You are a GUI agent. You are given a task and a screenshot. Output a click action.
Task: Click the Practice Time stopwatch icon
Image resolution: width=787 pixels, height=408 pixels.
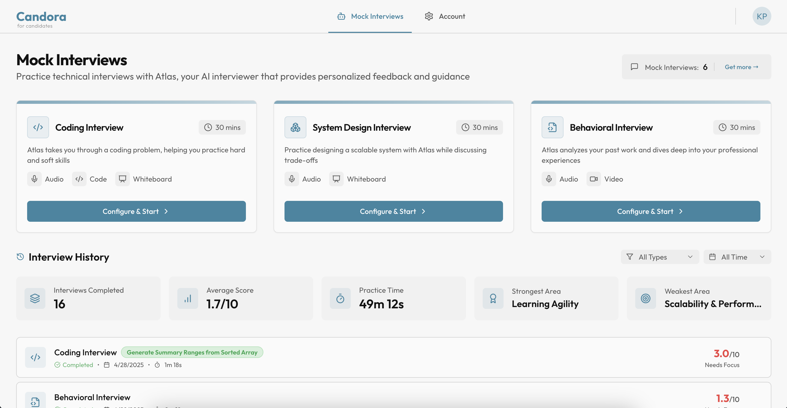(x=340, y=298)
